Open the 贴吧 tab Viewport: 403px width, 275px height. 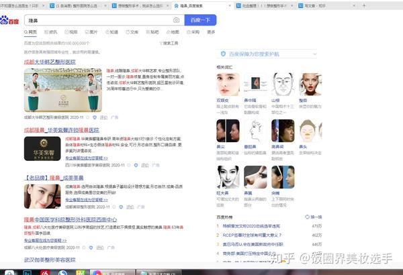point(152,32)
